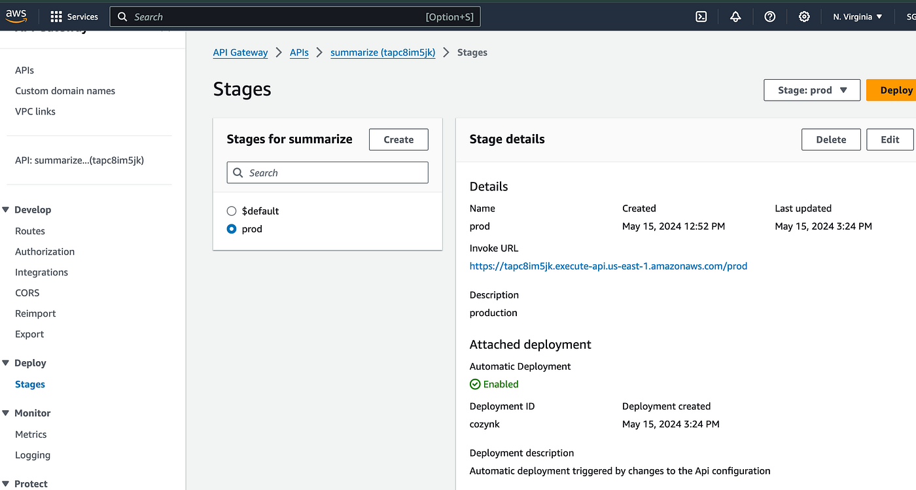Go to Routes in the sidebar
This screenshot has height=490, width=916.
30,231
